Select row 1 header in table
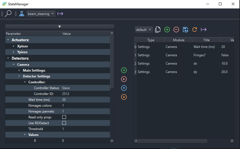The image size is (240, 149). (135, 55)
